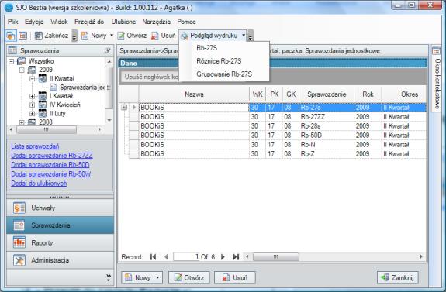Open the Przejdź do menu
The width and height of the screenshot is (446, 292).
tap(89, 22)
